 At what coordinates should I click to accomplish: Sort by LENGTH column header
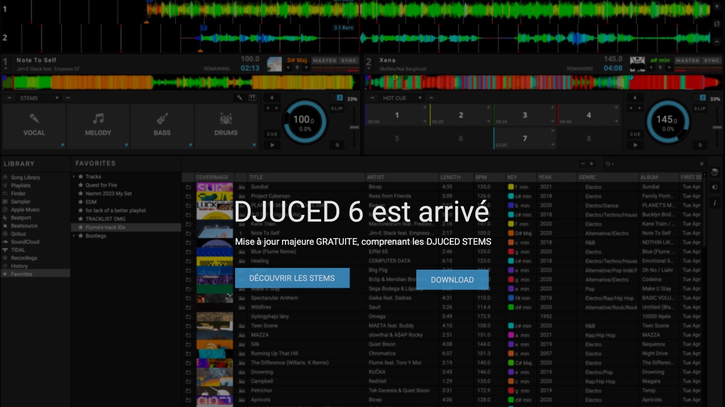coord(457,177)
